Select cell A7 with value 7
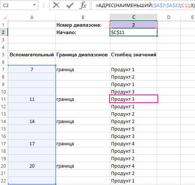This screenshot has width=195, height=185. 32,69
